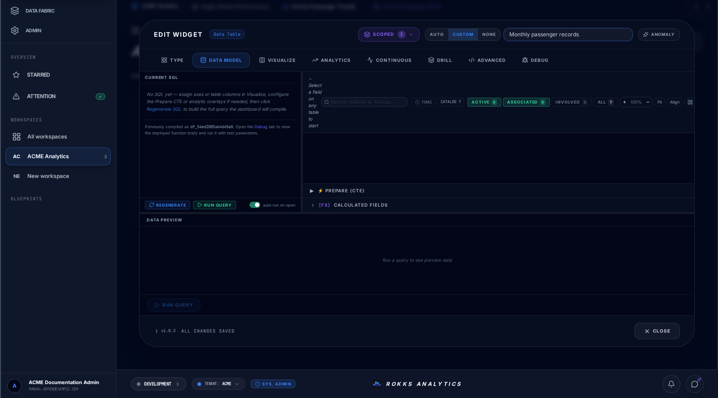The image size is (718, 398).
Task: Click the CLOSE button
Action: (x=657, y=331)
